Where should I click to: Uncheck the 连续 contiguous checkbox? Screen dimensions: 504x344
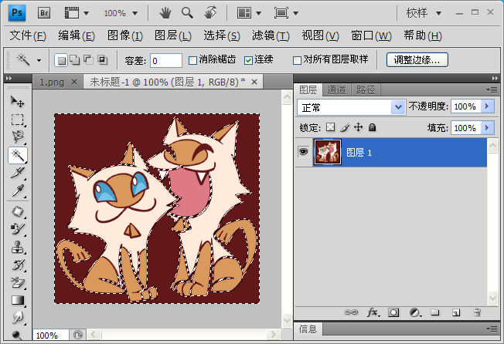coord(248,60)
